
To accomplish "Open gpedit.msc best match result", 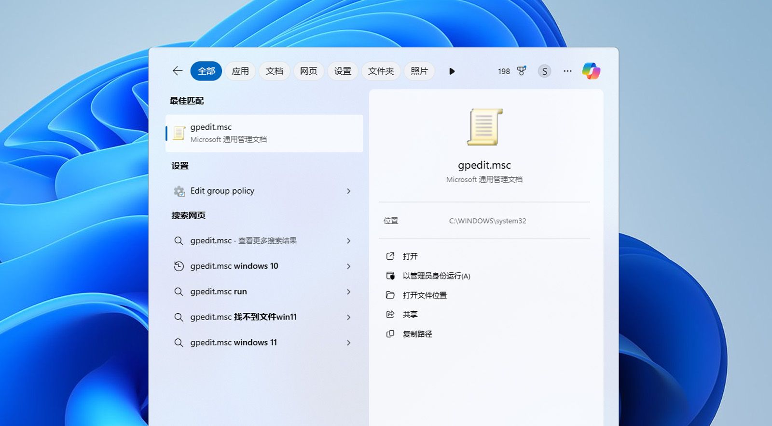I will point(264,133).
